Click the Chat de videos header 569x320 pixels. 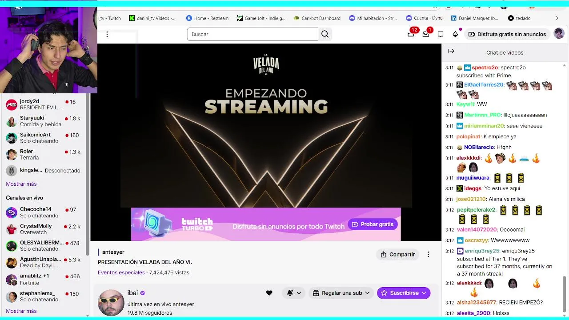(505, 52)
